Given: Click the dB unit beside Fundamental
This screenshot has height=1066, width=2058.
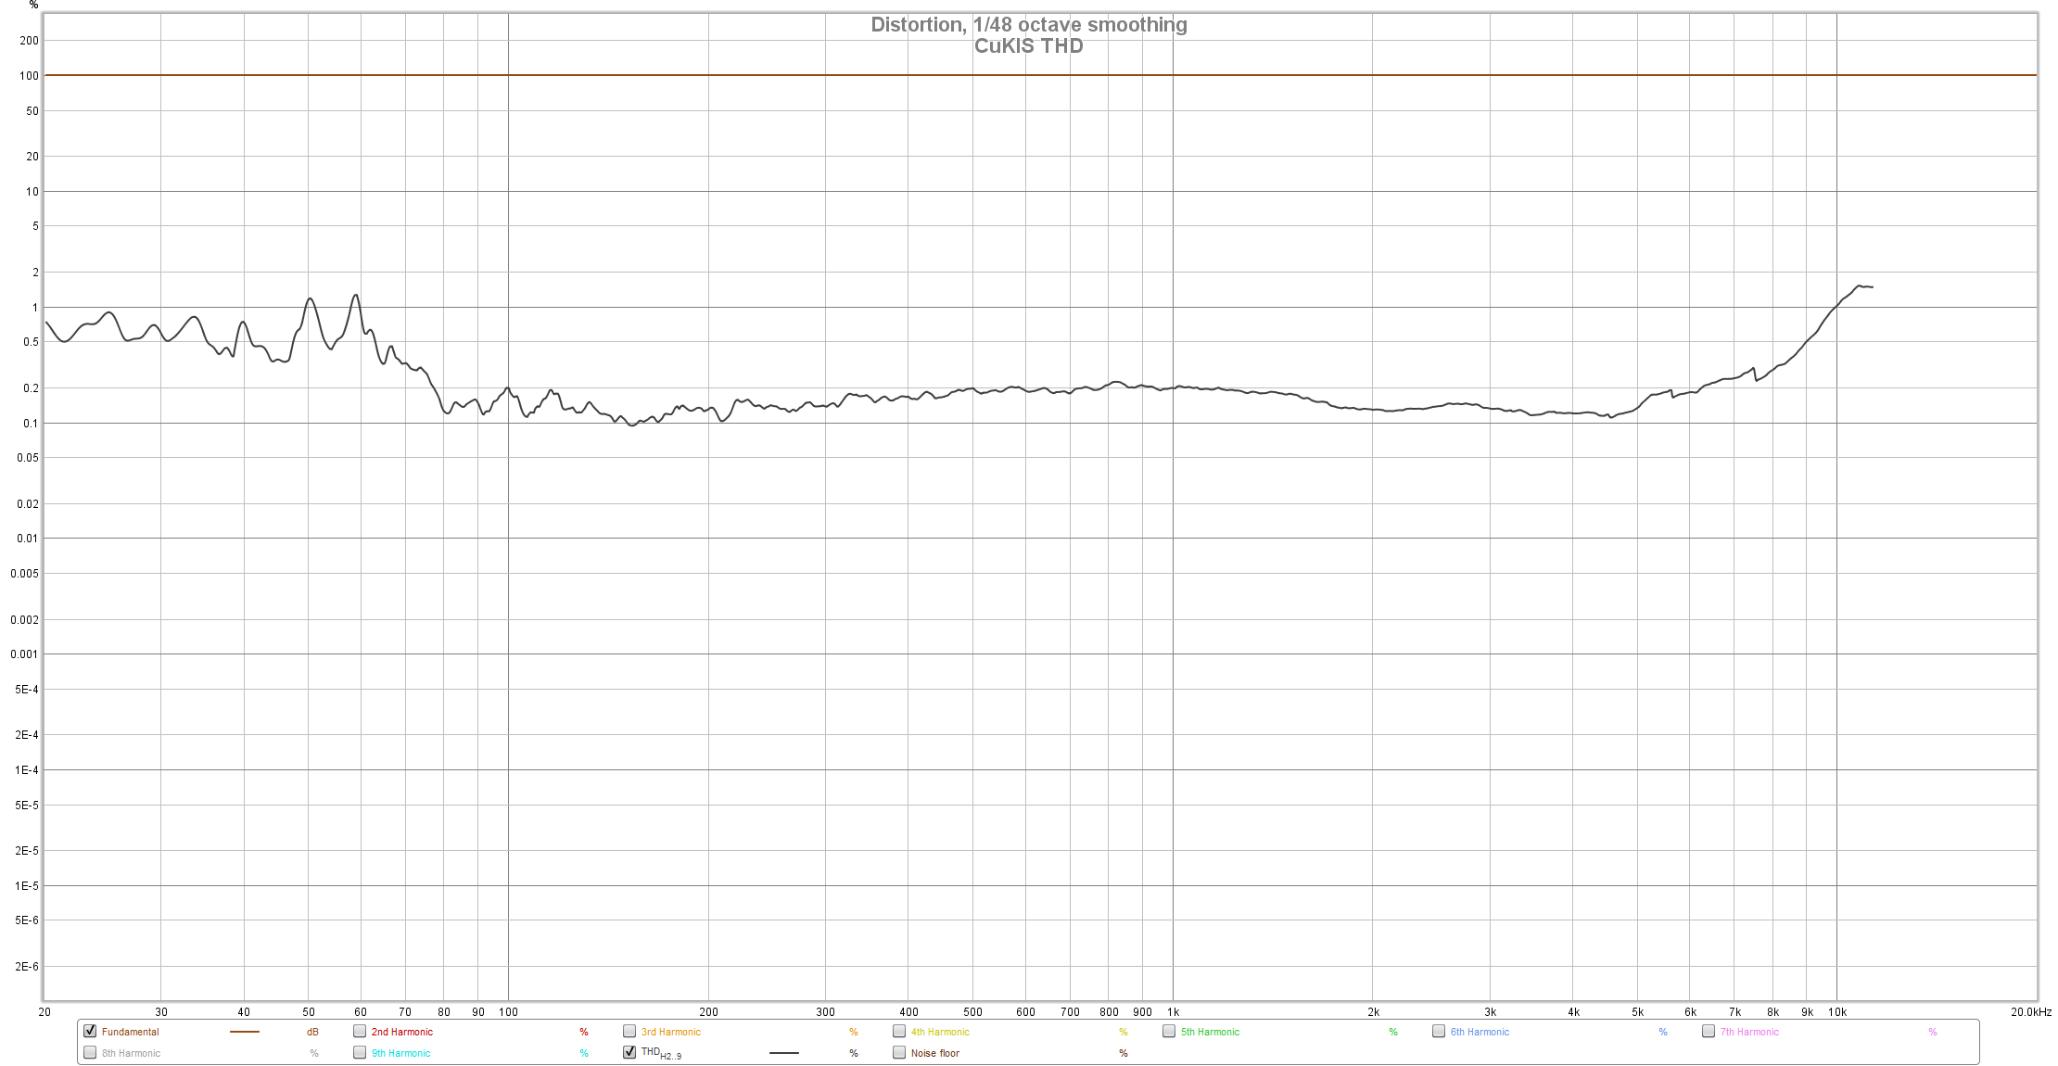Looking at the screenshot, I should point(312,1032).
